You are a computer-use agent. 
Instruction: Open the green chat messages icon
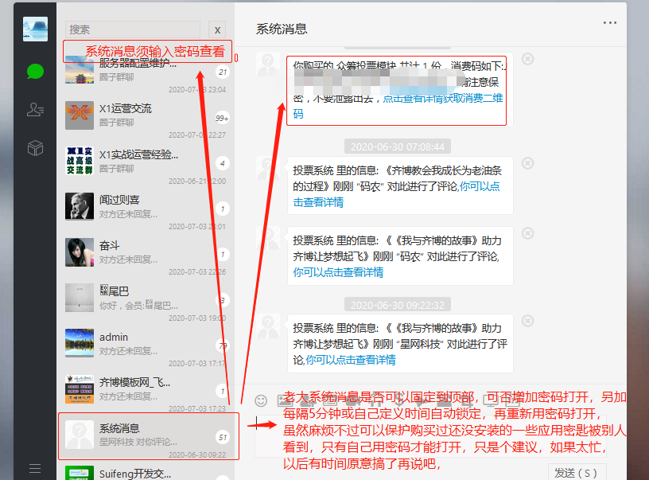pos(35,72)
